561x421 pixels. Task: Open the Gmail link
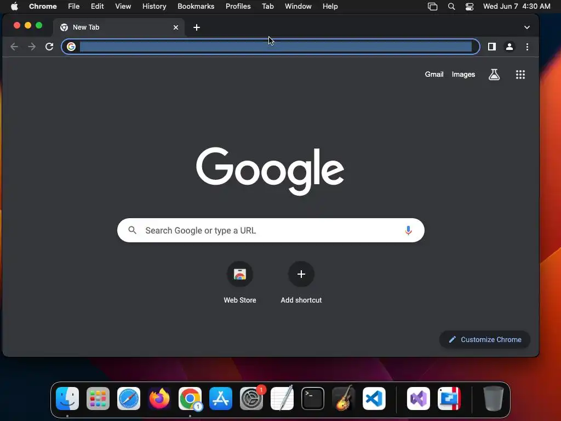(434, 75)
